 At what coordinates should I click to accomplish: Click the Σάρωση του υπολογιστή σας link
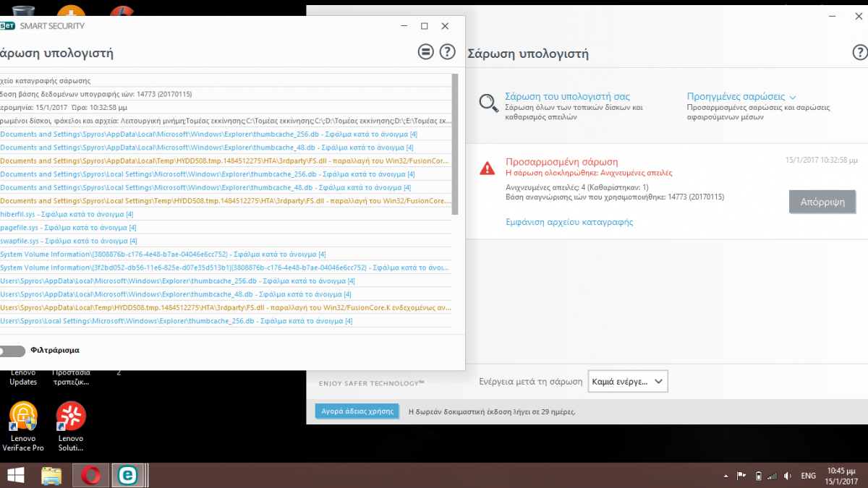click(x=568, y=96)
